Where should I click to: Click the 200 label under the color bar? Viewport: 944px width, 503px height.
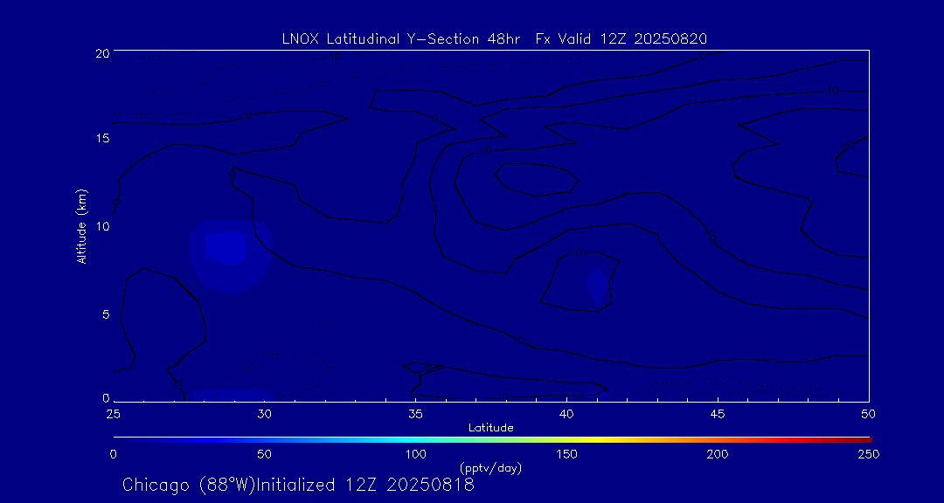pyautogui.click(x=718, y=454)
